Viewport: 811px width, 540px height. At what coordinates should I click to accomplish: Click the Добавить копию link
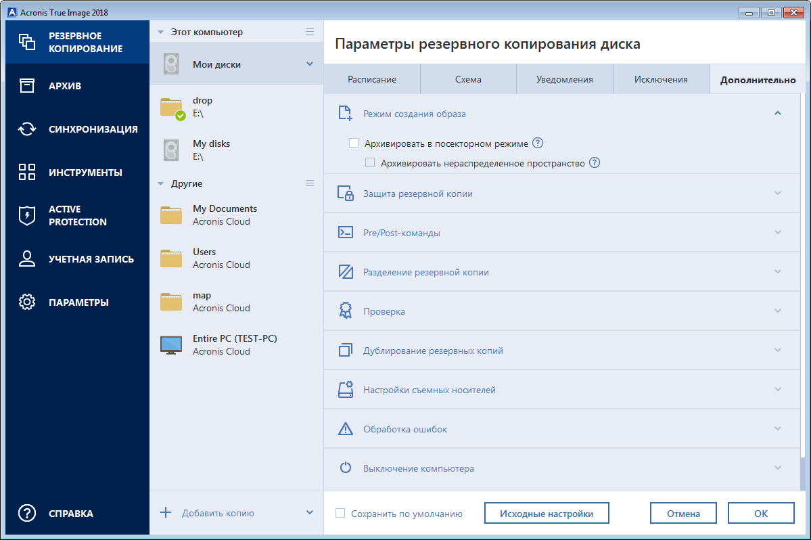tap(218, 513)
